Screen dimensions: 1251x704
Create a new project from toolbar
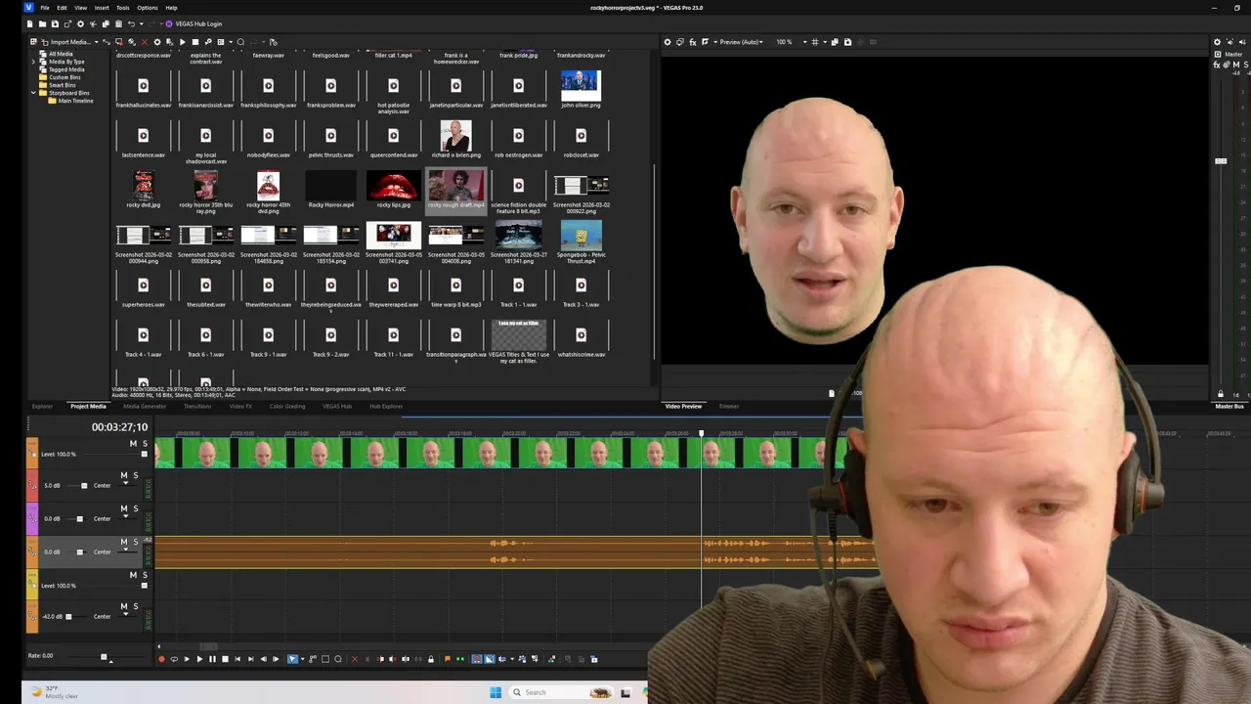click(x=29, y=23)
